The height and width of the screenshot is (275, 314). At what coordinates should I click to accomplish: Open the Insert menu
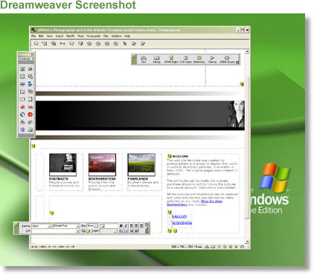60,36
